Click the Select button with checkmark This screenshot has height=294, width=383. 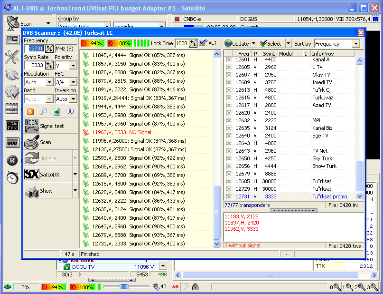tap(272, 43)
